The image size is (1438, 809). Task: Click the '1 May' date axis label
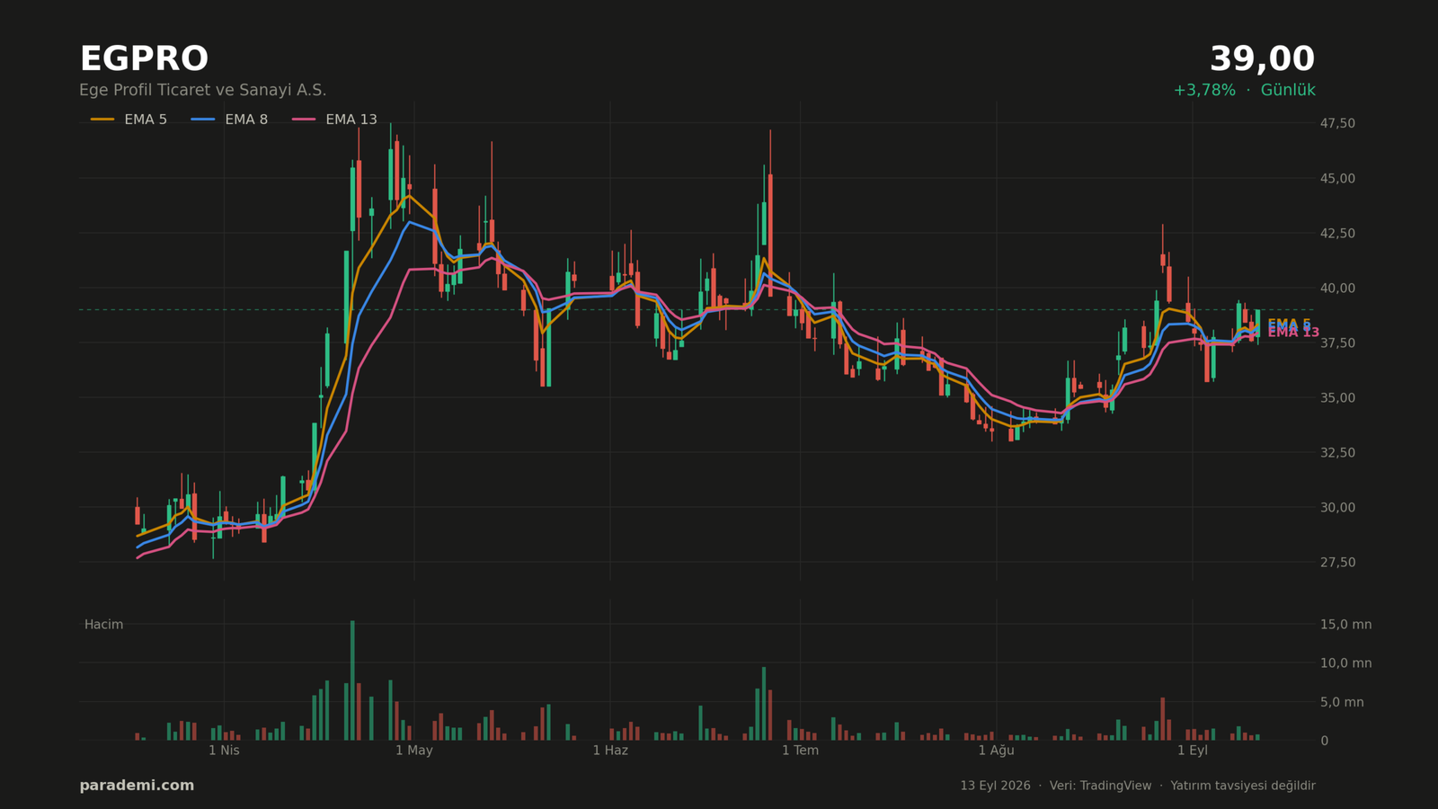414,751
